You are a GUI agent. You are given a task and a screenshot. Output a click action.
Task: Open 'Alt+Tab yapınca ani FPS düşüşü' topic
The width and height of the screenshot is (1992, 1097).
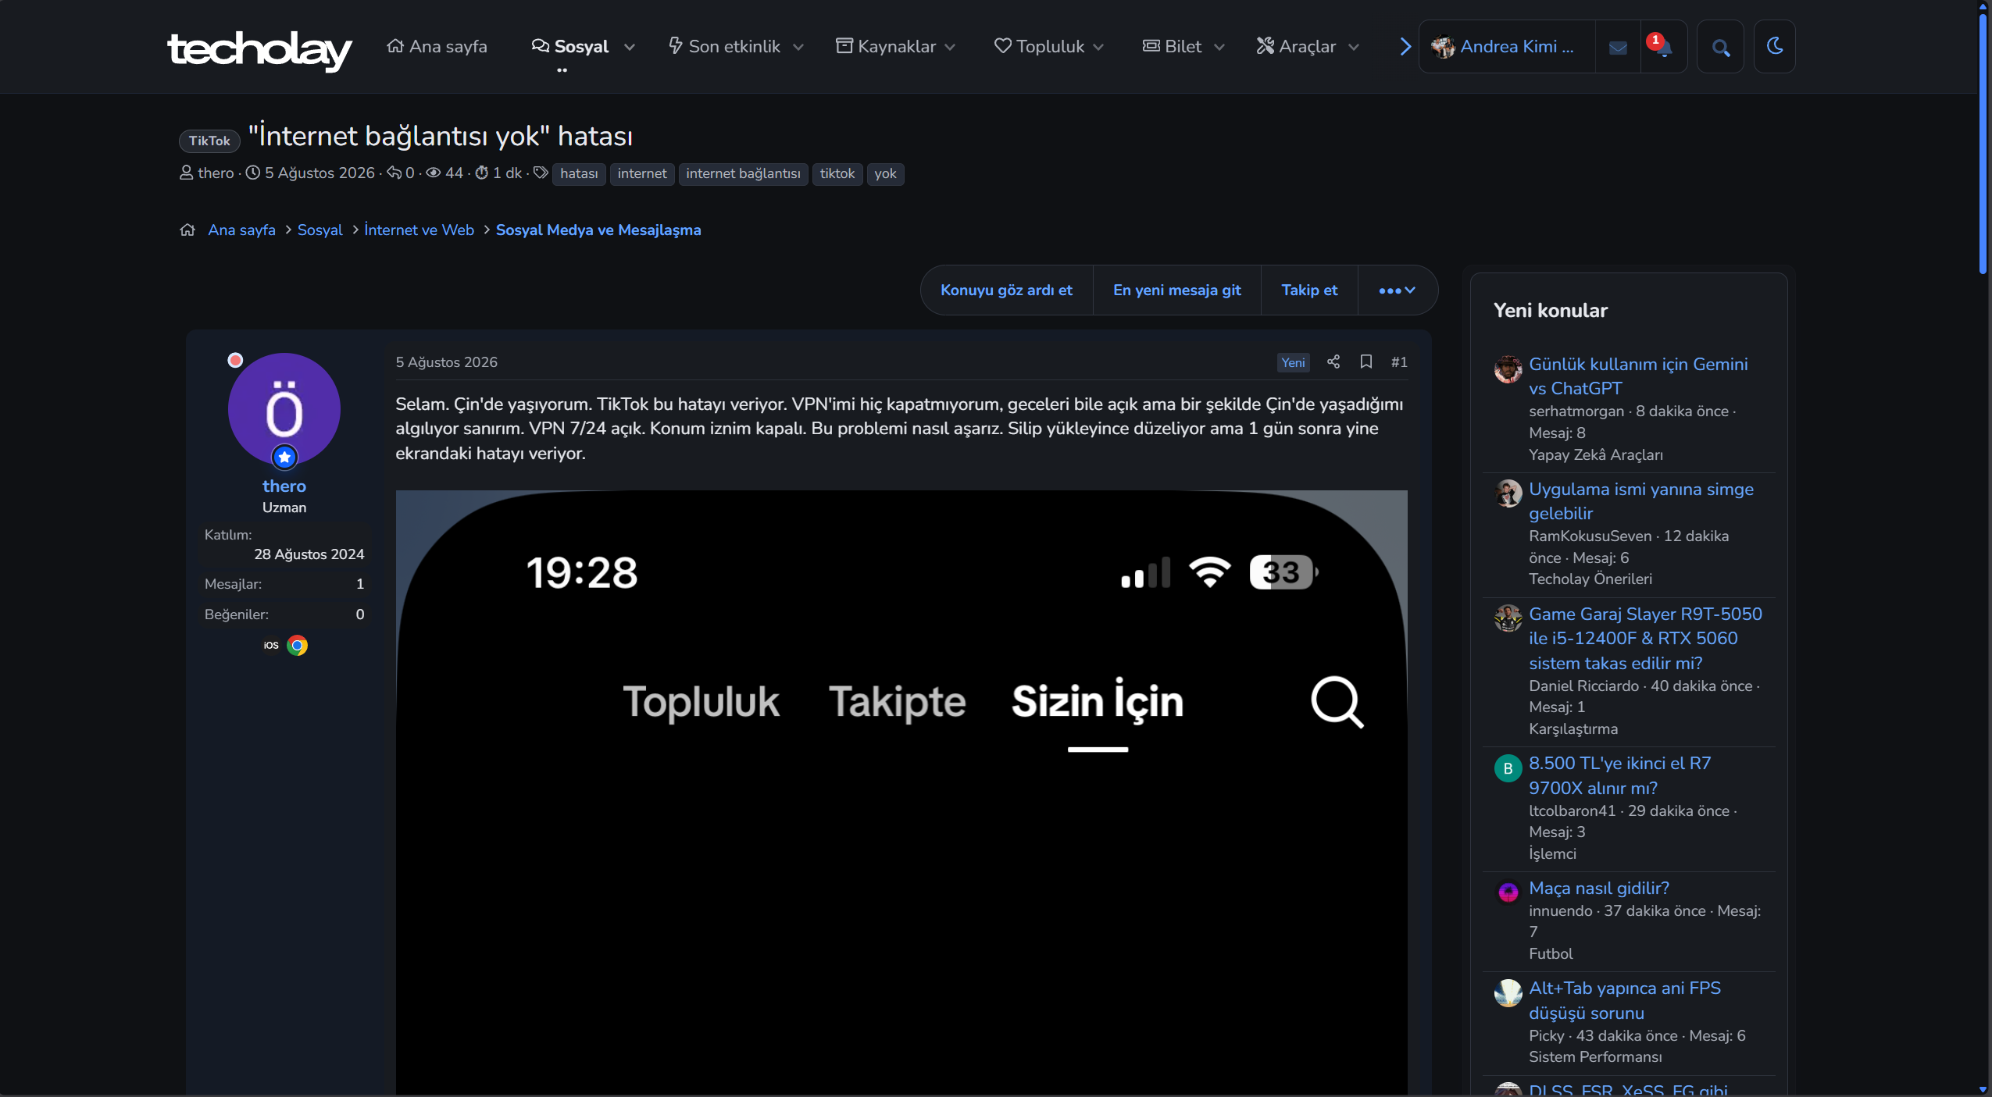click(1625, 1001)
